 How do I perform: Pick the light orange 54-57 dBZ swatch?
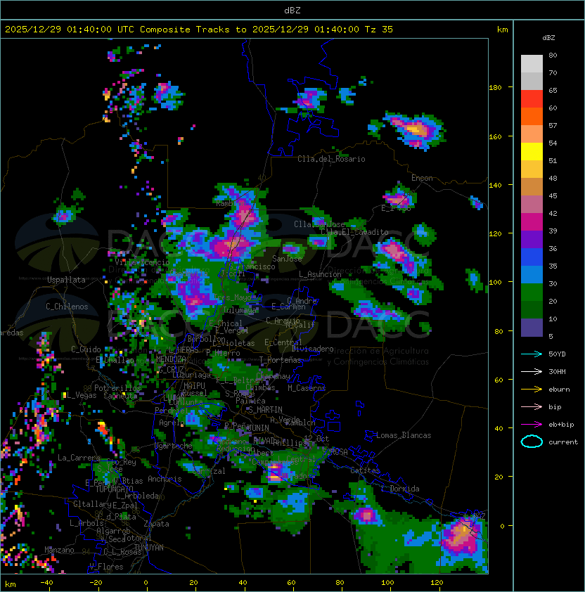click(532, 134)
